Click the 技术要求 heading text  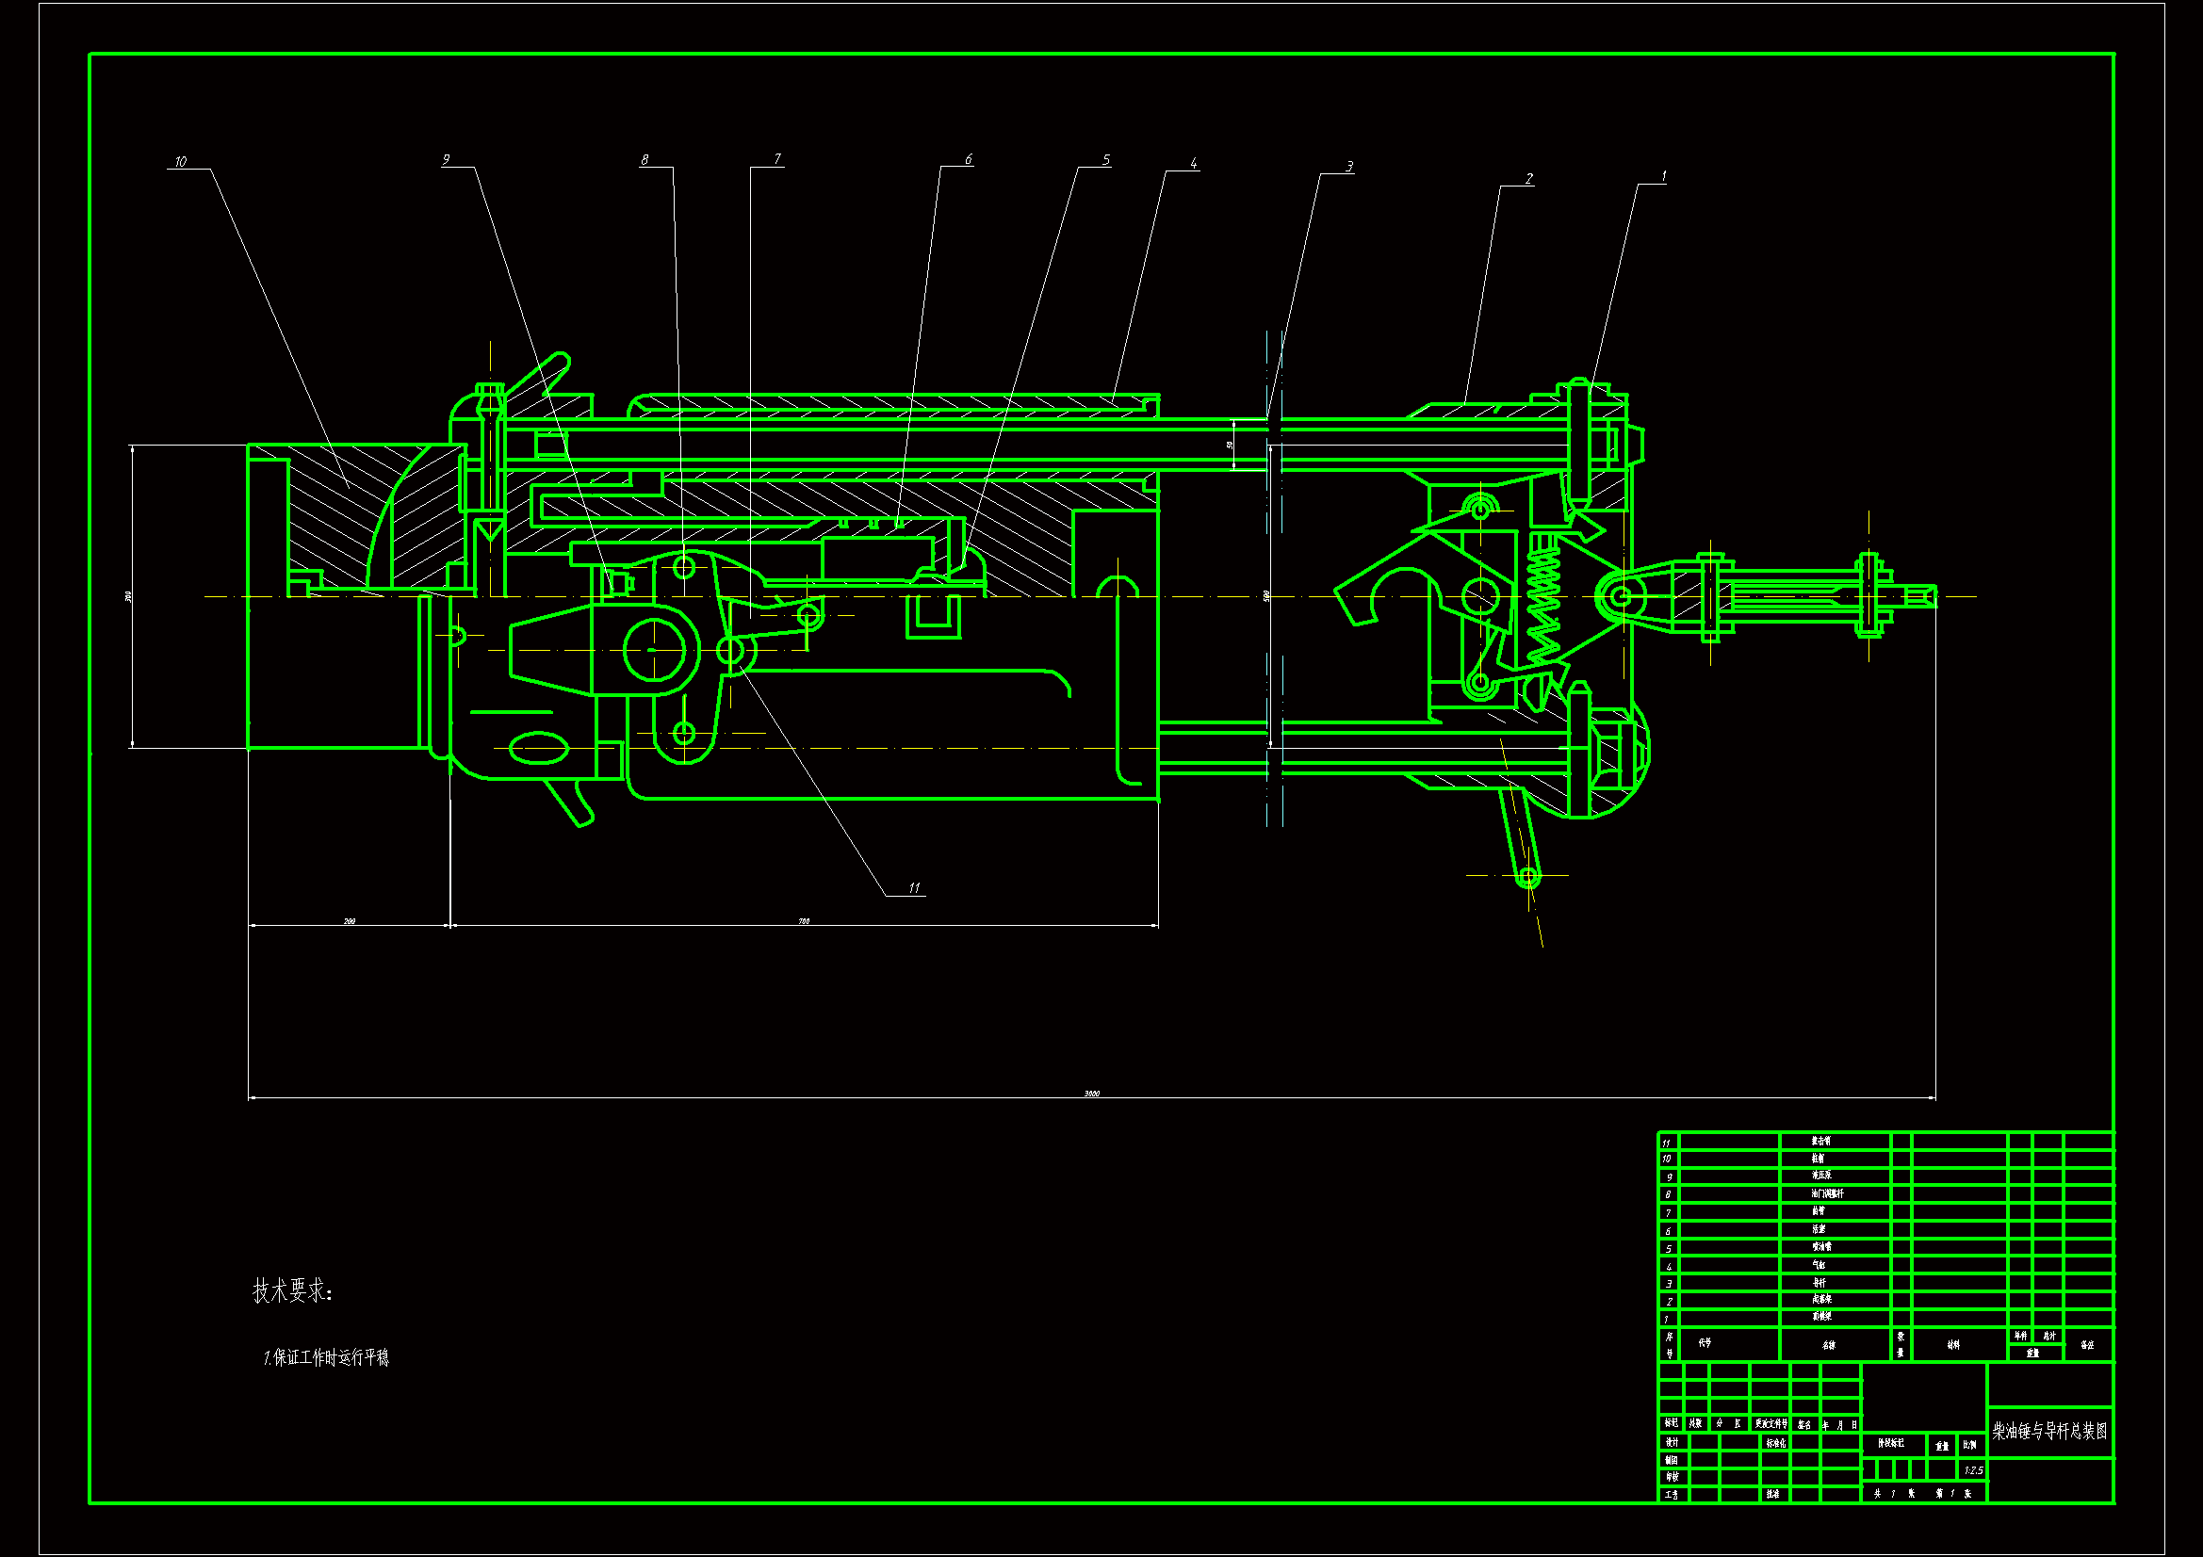click(x=292, y=1290)
